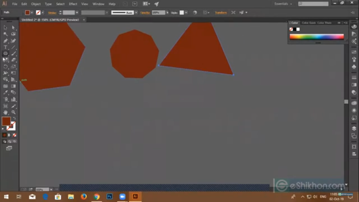This screenshot has width=359, height=202.
Task: Open the variable width profile dropdown
Action: 107,12
